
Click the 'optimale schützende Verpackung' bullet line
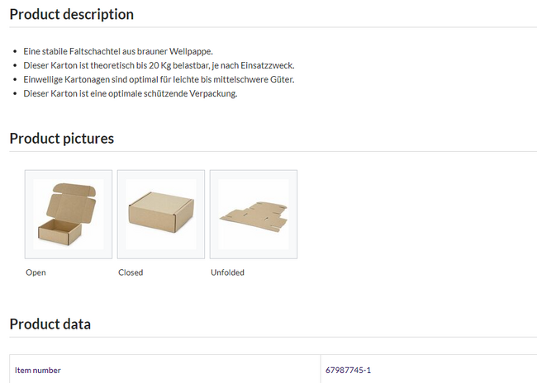(131, 93)
